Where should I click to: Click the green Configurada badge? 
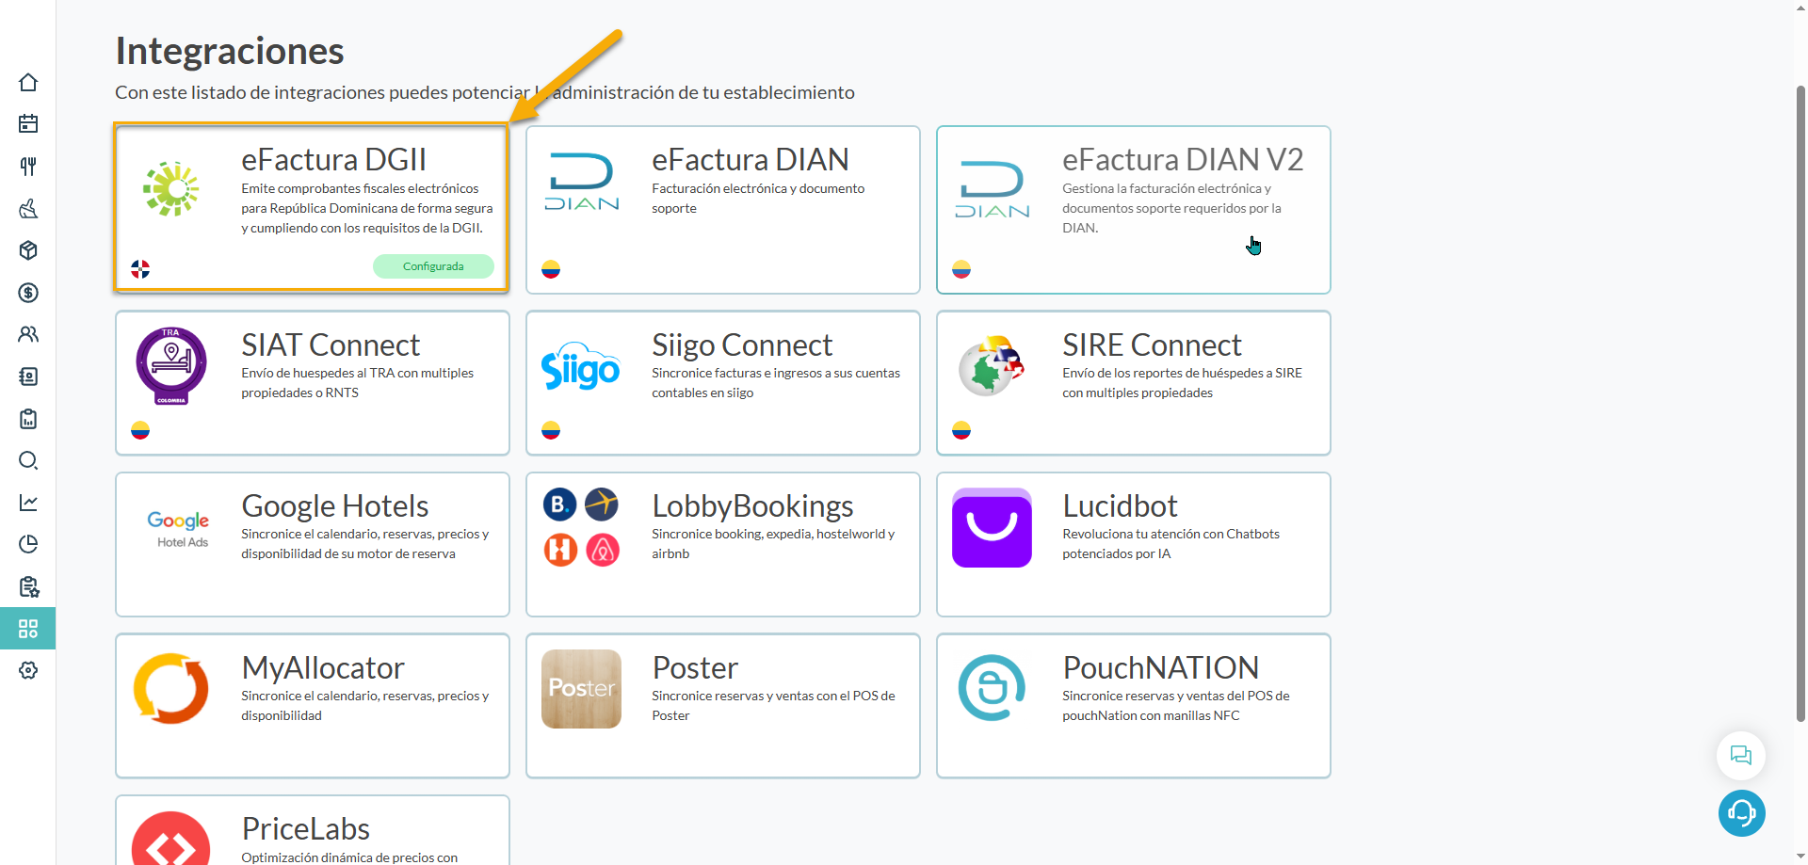coord(433,266)
